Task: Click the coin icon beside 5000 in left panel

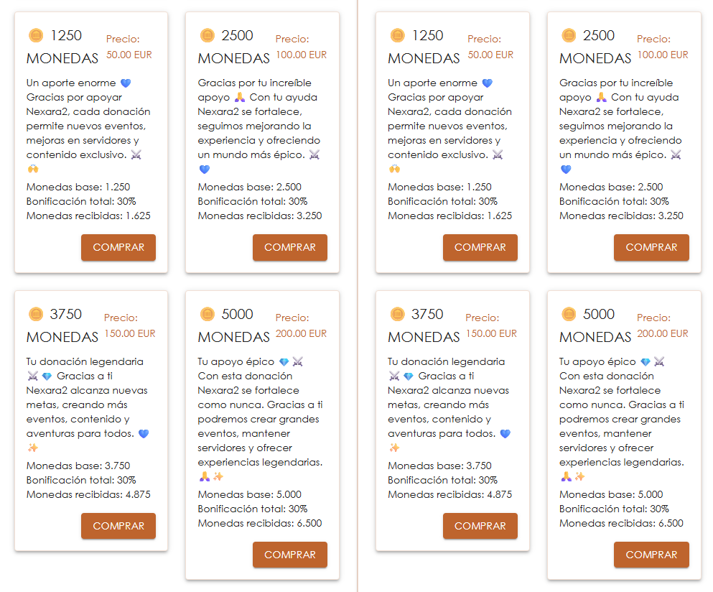Action: click(x=208, y=314)
